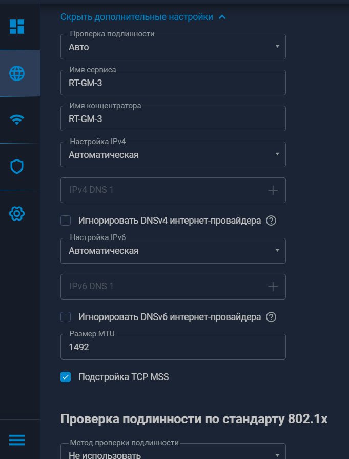The image size is (349, 459).
Task: Click plus icon in IPv6 DNS 1 field
Action: tap(273, 287)
